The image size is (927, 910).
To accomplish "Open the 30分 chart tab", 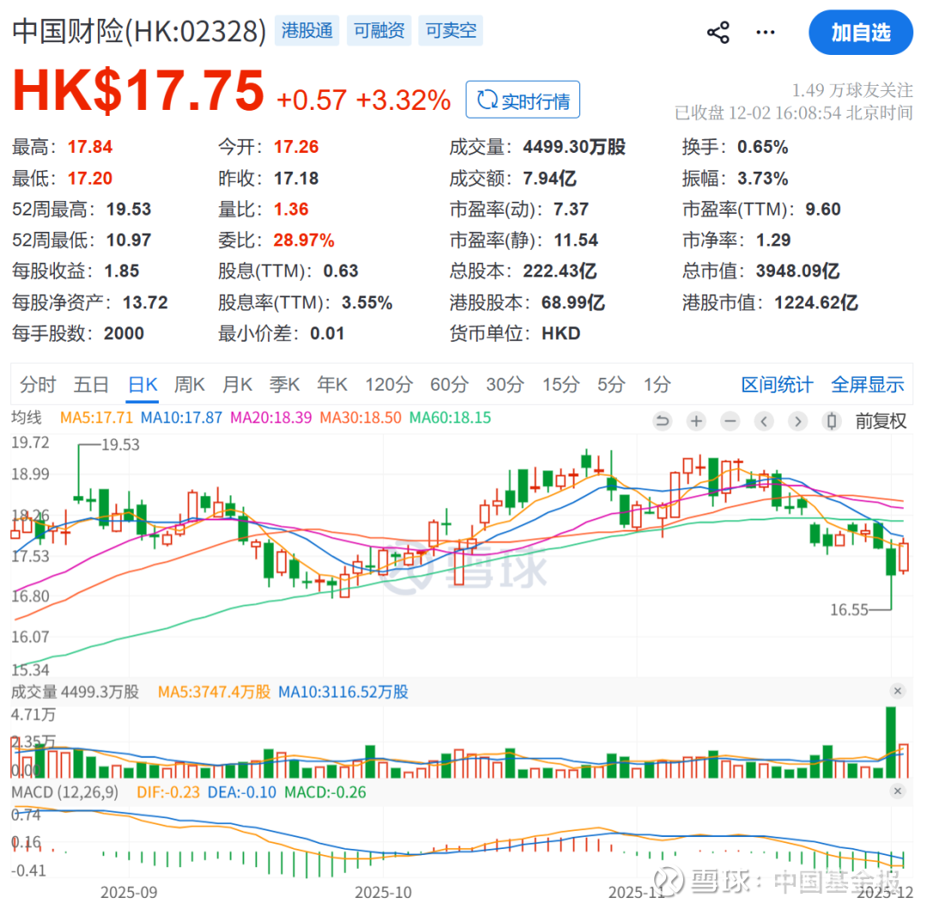I will (x=505, y=385).
